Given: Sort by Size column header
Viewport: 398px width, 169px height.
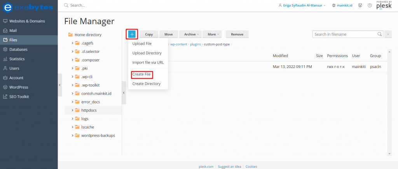Looking at the screenshot, I should (319, 56).
